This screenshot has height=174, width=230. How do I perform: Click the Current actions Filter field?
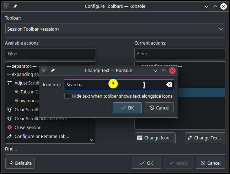[x=180, y=54]
